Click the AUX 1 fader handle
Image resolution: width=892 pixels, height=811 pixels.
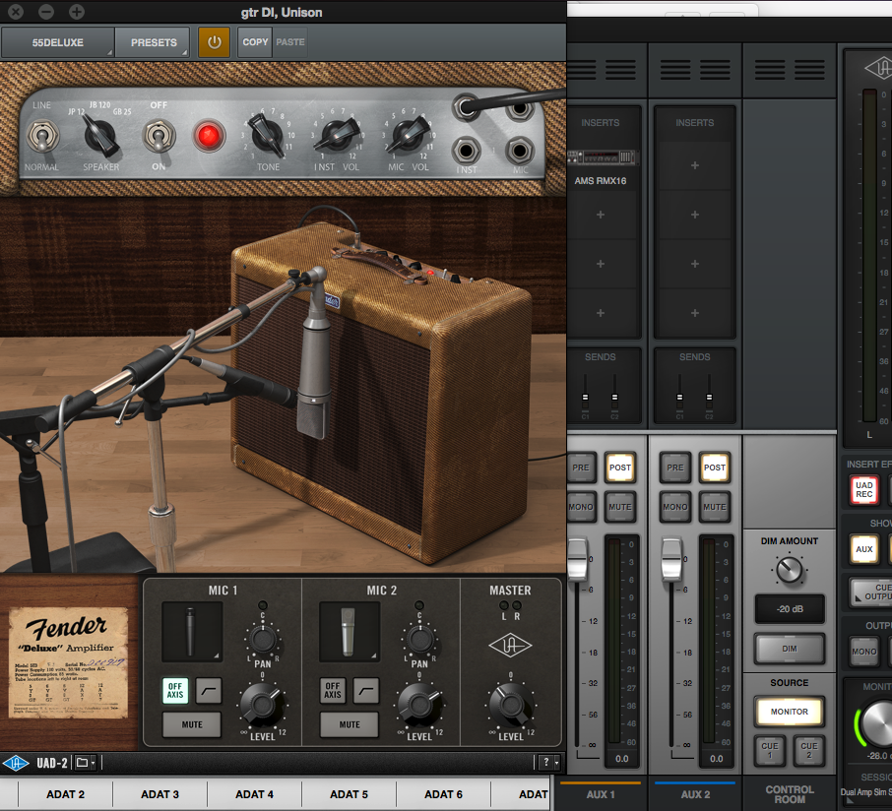tap(577, 560)
